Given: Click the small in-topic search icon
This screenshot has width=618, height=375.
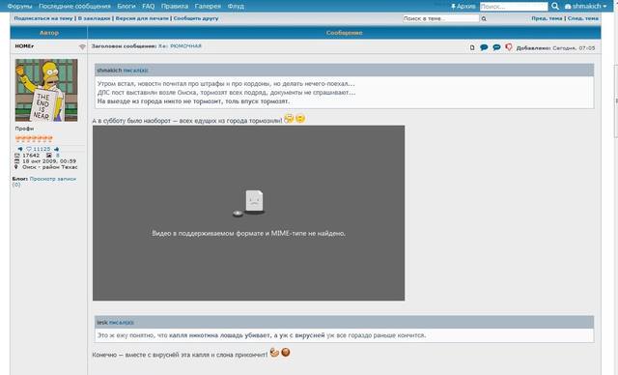Looking at the screenshot, I should 484,19.
